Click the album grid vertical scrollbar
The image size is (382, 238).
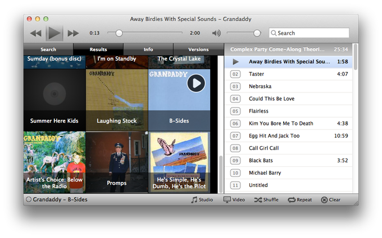coord(221,174)
